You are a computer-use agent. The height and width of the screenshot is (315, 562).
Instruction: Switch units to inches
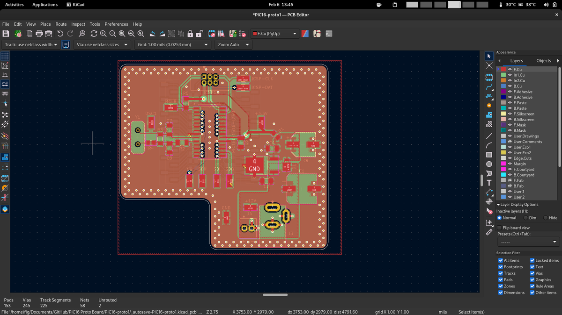tap(5, 74)
